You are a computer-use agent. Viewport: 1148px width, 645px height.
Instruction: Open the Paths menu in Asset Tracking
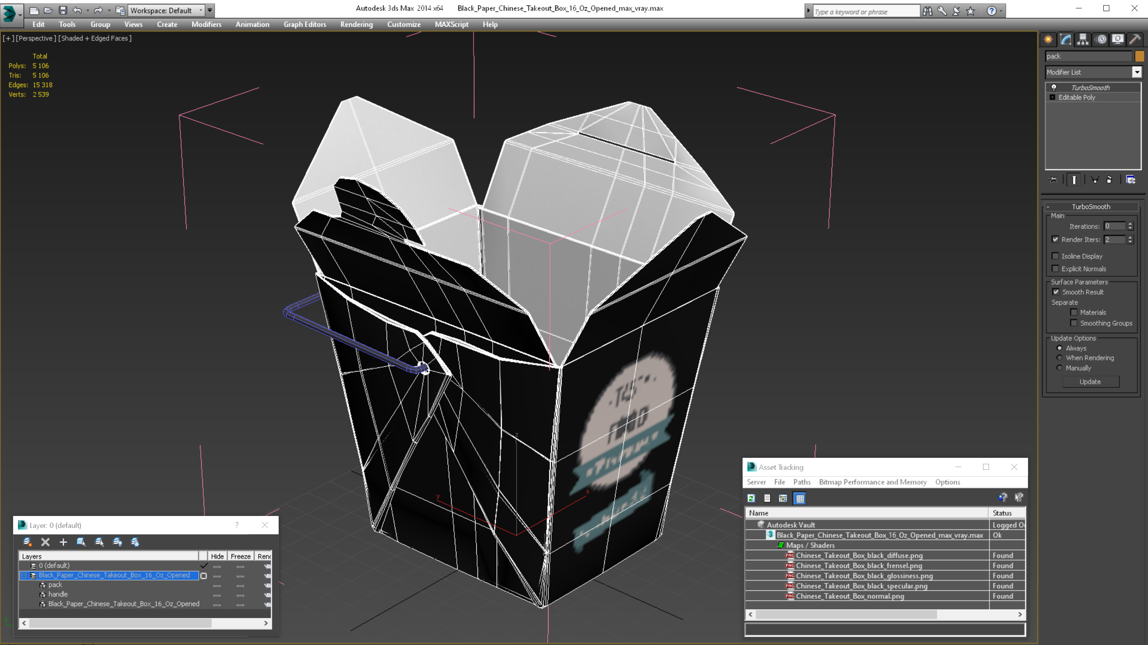801,482
